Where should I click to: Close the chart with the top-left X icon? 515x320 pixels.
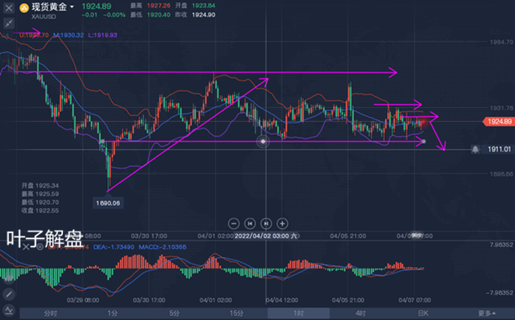click(9, 8)
